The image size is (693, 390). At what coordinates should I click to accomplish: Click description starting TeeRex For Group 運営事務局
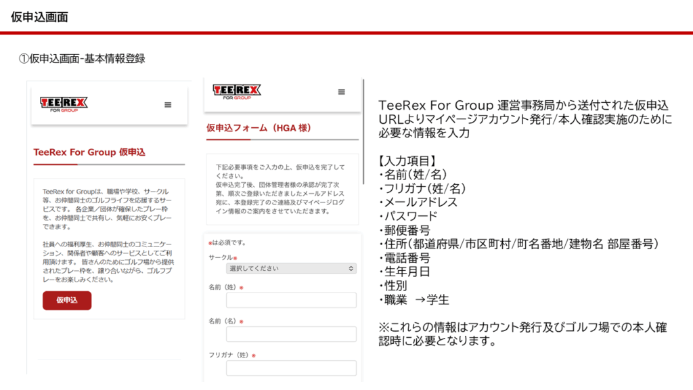click(x=525, y=119)
